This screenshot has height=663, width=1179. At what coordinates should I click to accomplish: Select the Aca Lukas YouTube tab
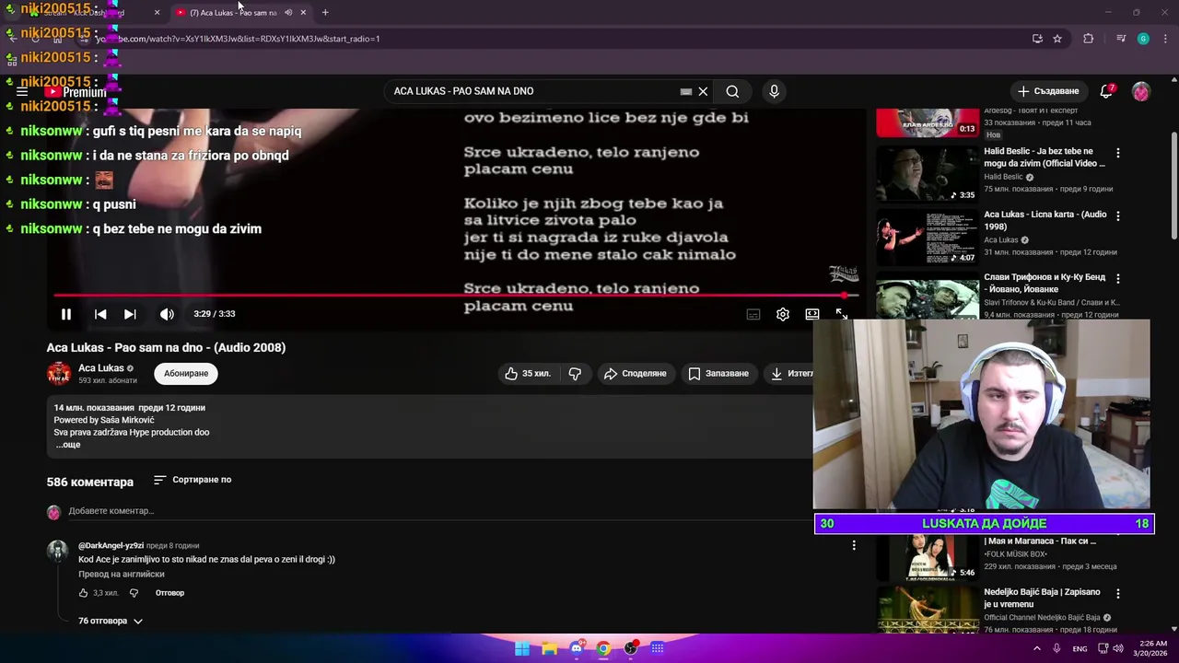tap(232, 13)
